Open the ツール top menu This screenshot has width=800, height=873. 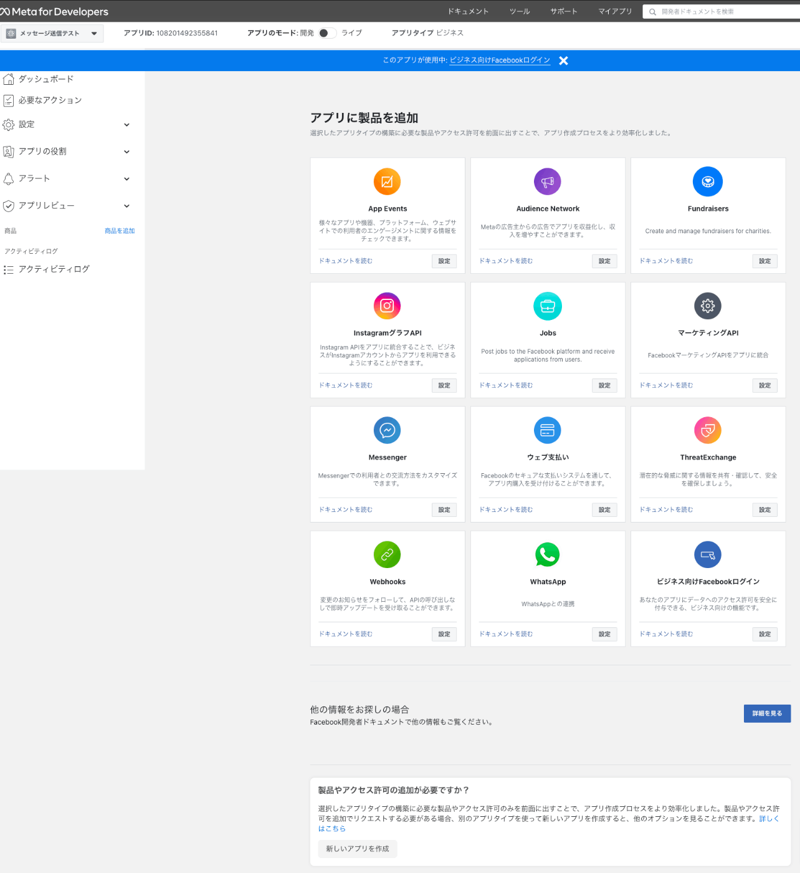520,11
